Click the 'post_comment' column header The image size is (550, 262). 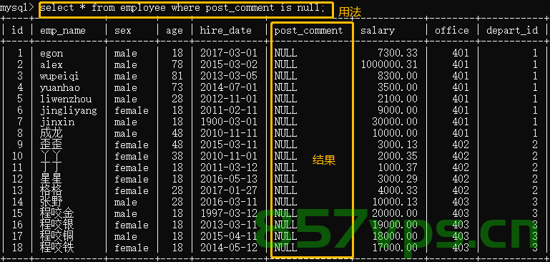click(308, 31)
